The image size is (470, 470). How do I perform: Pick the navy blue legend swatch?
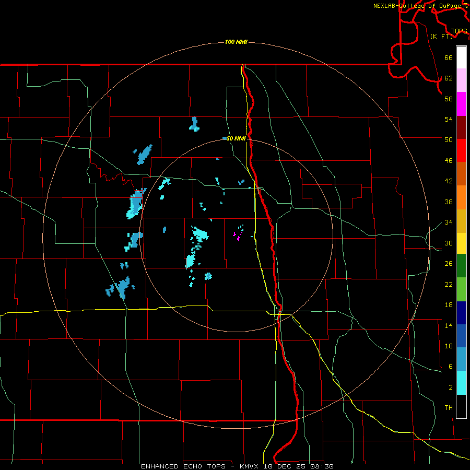click(x=461, y=313)
